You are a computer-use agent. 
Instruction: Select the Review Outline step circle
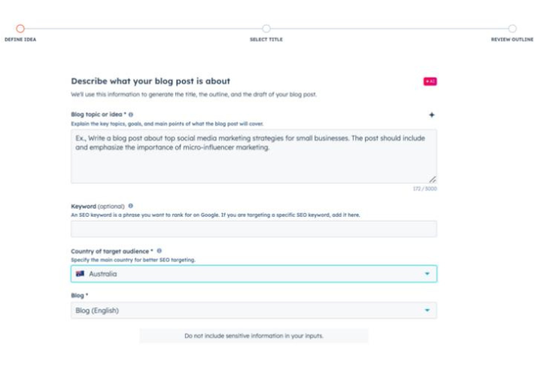[x=512, y=28]
